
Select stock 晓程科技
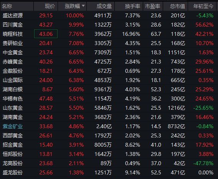(x=13, y=34)
